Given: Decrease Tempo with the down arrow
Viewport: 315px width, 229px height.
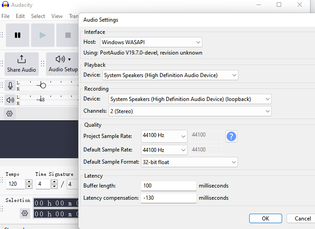Looking at the screenshot, I should [x=29, y=187].
